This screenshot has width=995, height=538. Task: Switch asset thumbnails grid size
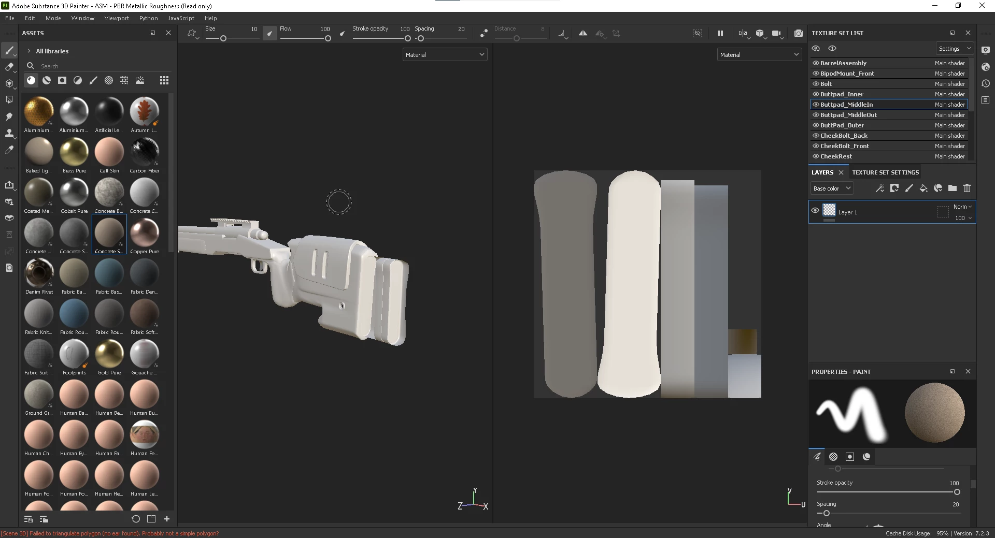tap(164, 80)
